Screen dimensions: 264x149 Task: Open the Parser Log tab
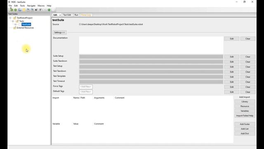tap(86, 15)
